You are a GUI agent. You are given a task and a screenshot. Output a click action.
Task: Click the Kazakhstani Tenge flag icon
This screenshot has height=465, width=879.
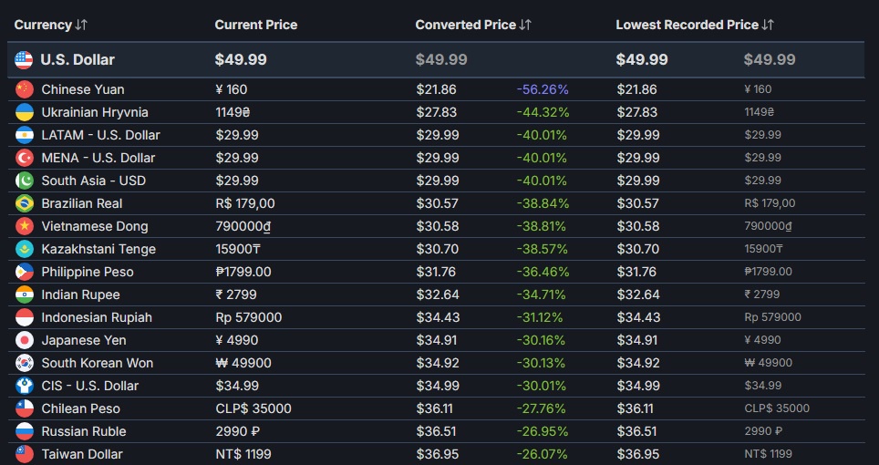click(x=25, y=249)
